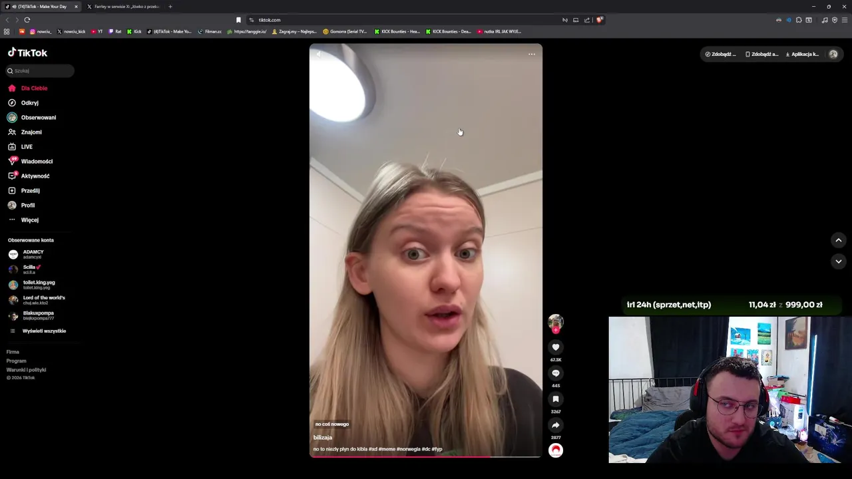852x479 pixels.
Task: Open the Brave VPN shield icon
Action: (835, 20)
